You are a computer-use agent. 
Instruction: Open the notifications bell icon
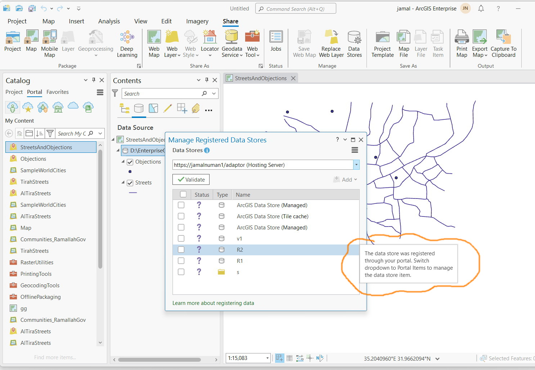click(481, 9)
